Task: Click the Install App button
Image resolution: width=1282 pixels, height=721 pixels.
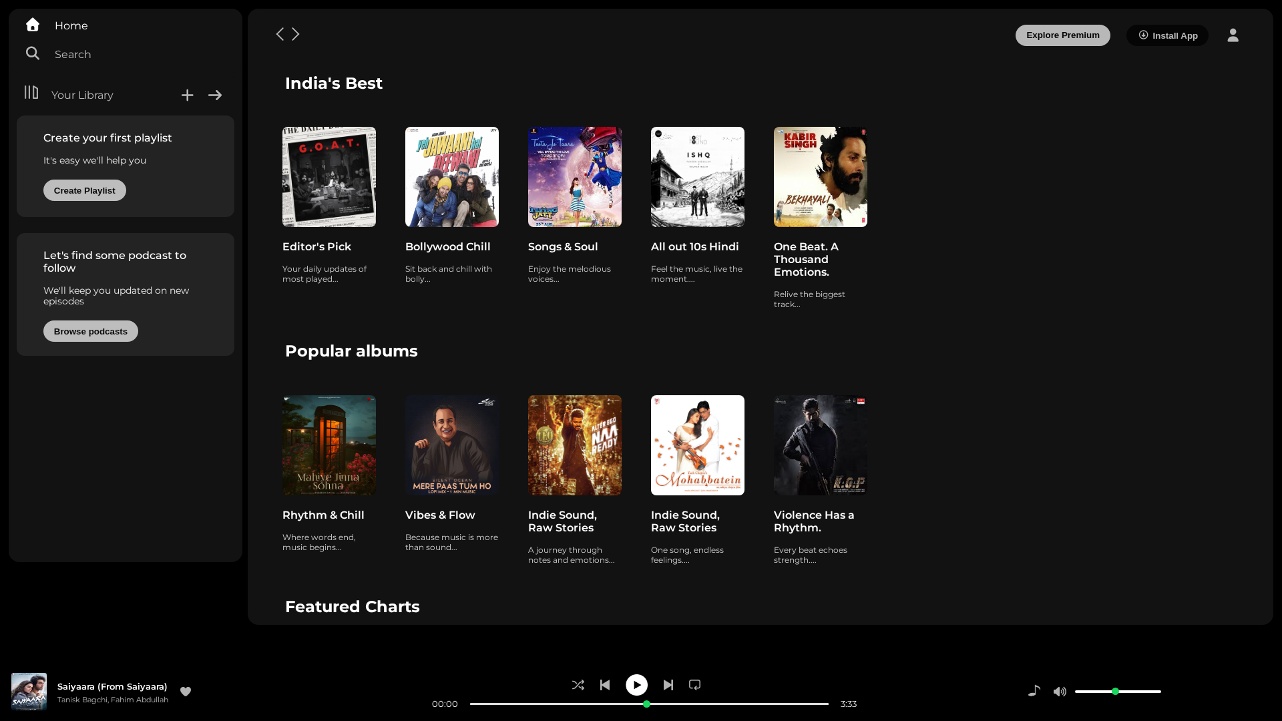Action: tap(1167, 35)
